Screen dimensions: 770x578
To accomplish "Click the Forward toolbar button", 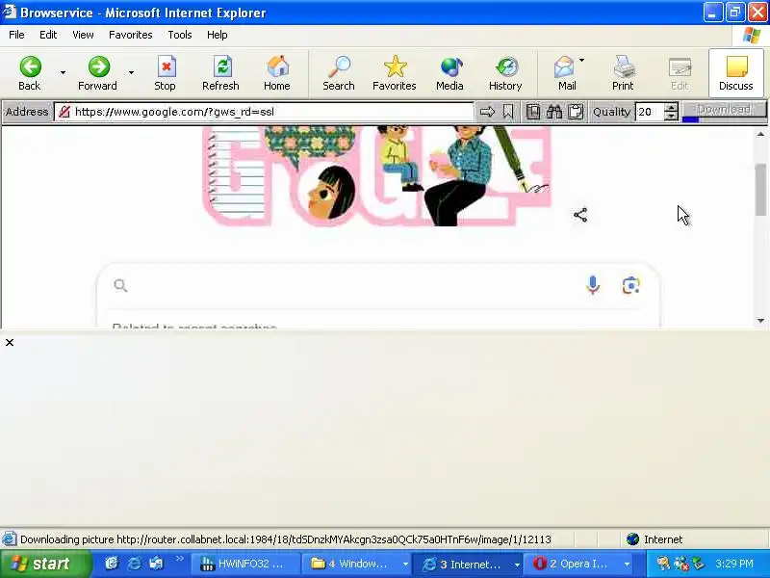I will [98, 74].
